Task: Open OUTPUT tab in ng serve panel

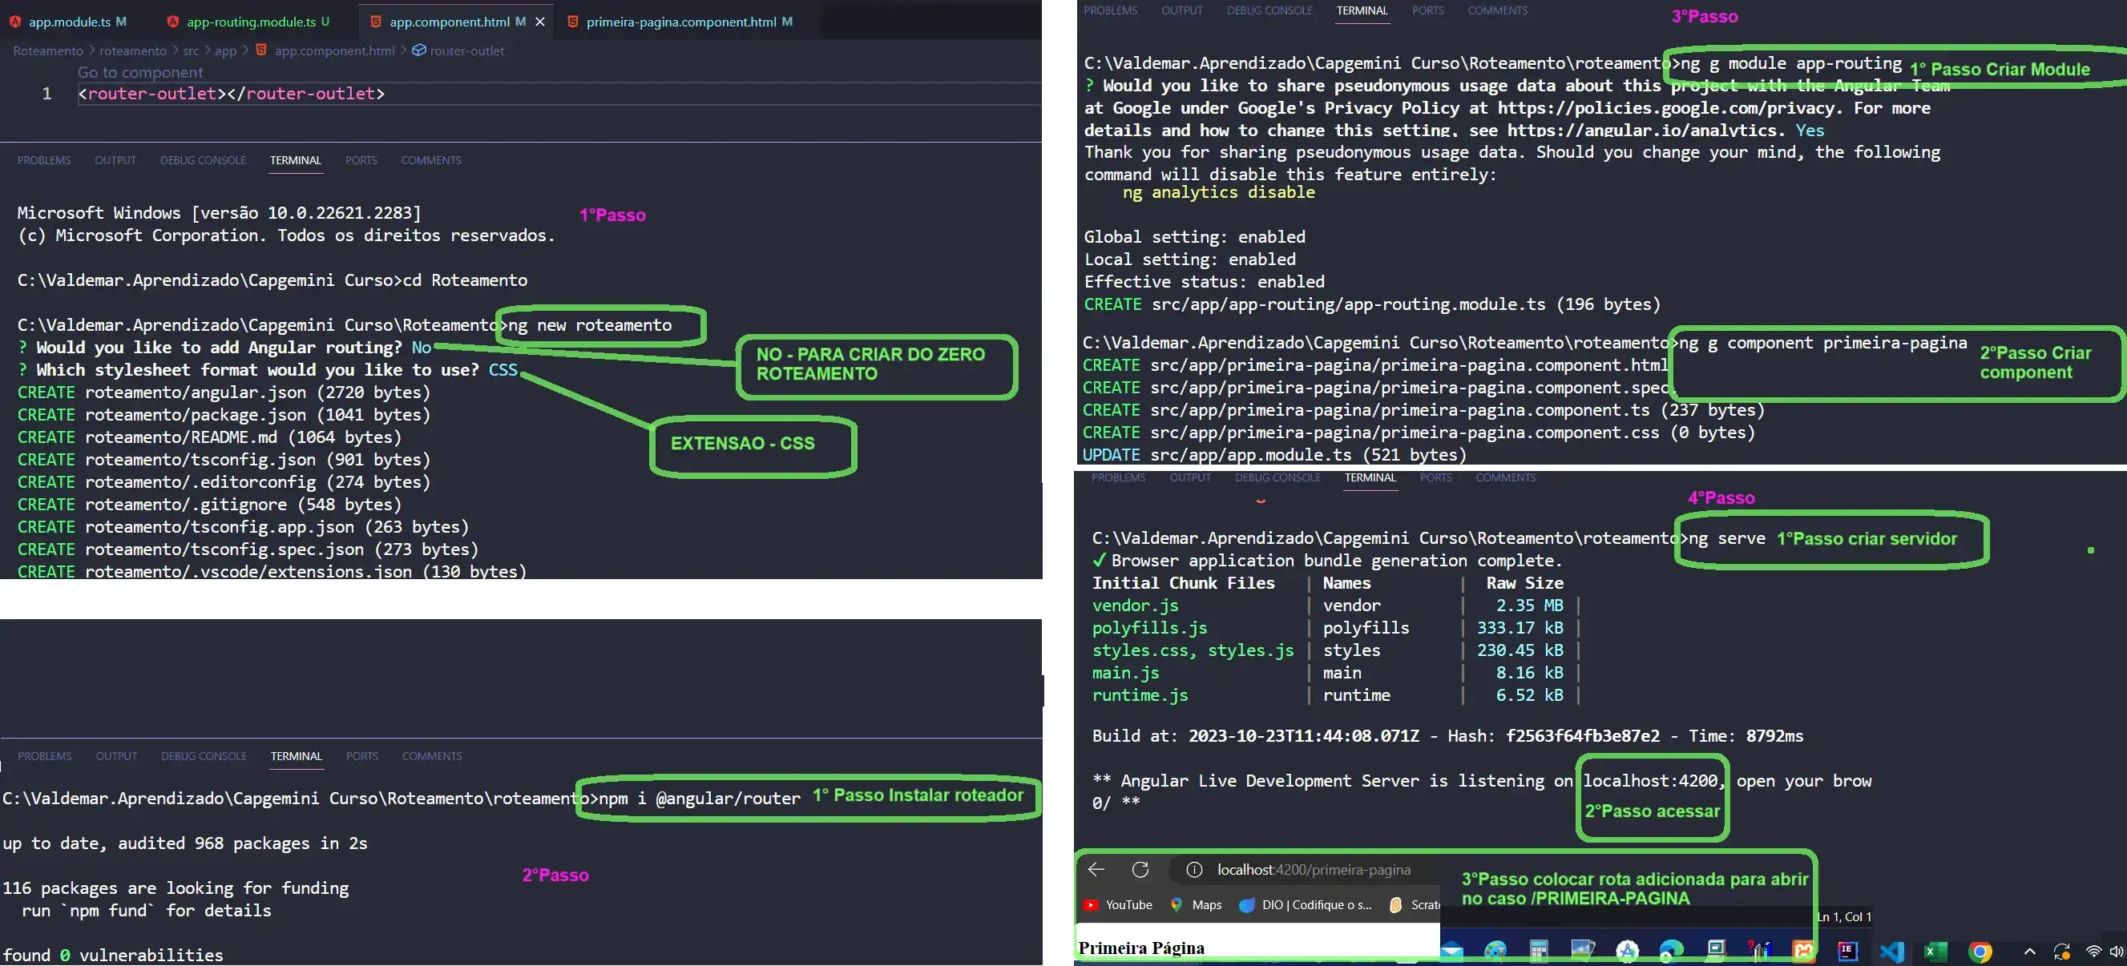Action: (x=1190, y=477)
